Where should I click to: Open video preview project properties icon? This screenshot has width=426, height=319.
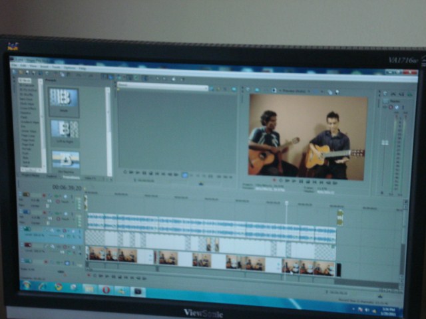[248, 89]
